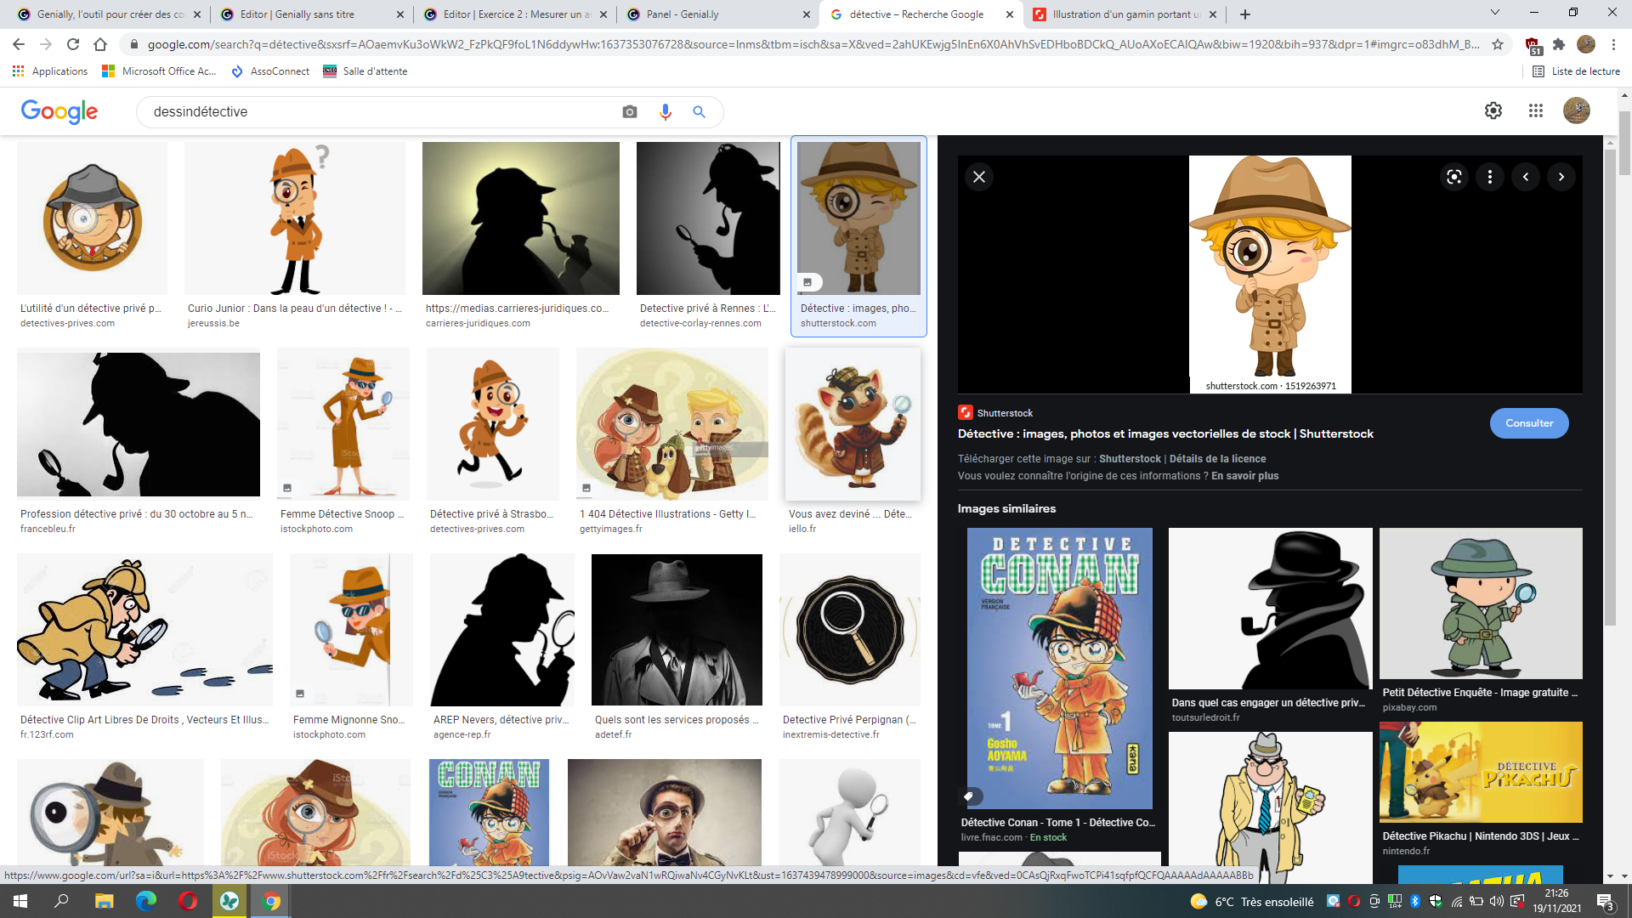Open Chrome three-dot menu

click(x=1613, y=44)
